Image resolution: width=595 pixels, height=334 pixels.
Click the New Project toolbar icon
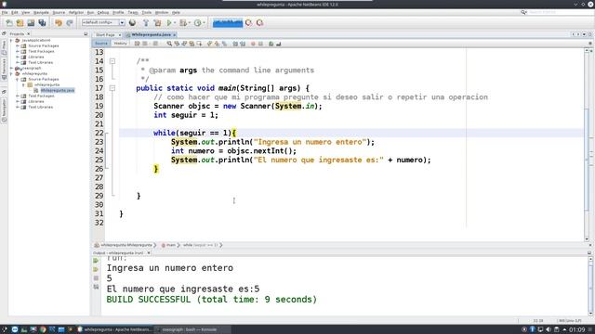point(20,23)
